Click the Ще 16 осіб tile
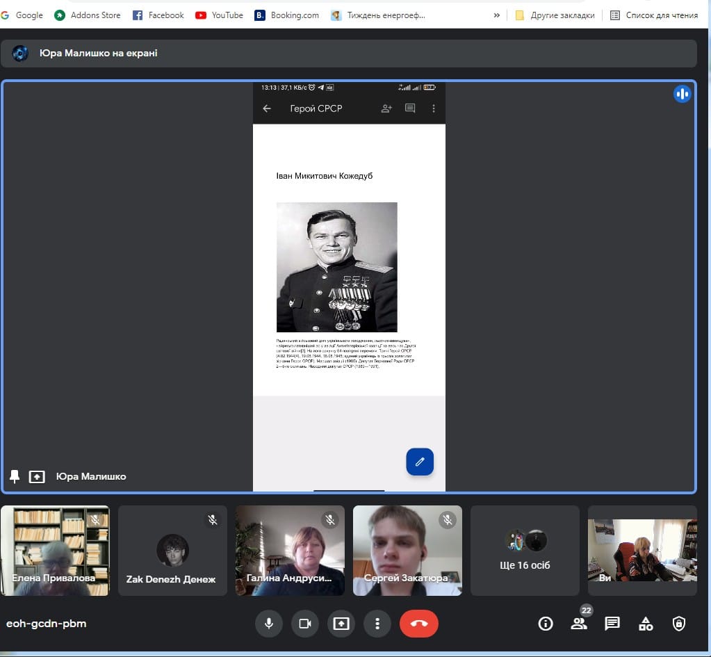 click(525, 550)
